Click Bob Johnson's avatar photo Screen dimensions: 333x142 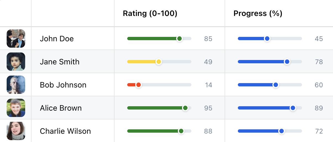(16, 85)
